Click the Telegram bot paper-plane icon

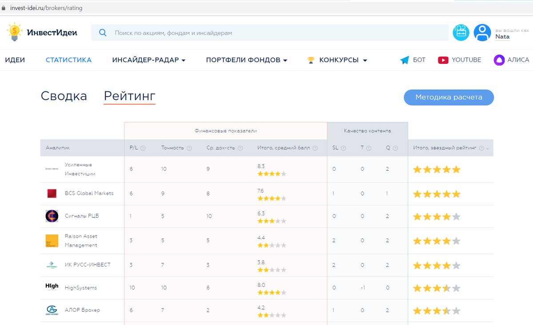(404, 60)
